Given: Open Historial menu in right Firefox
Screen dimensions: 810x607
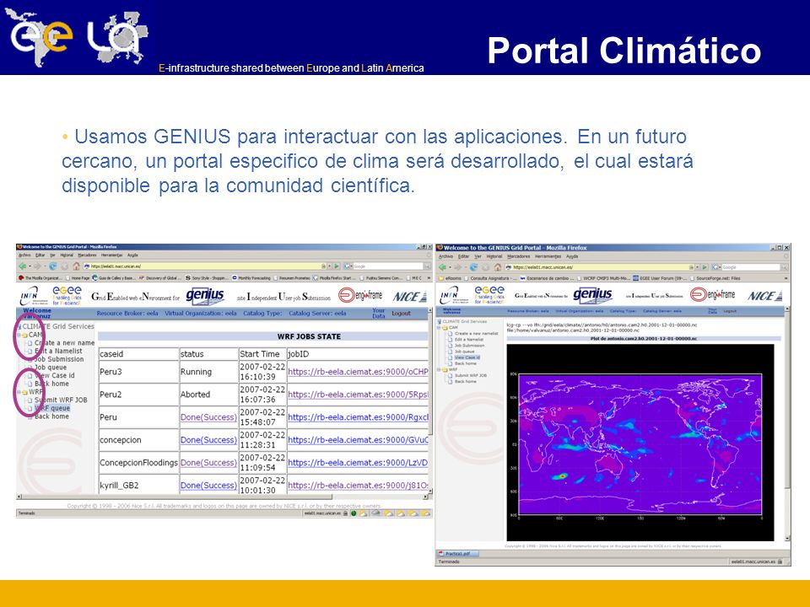Looking at the screenshot, I should pos(494,256).
